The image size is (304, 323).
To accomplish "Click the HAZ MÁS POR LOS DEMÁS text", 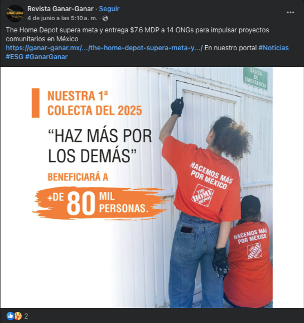I will 100,146.
